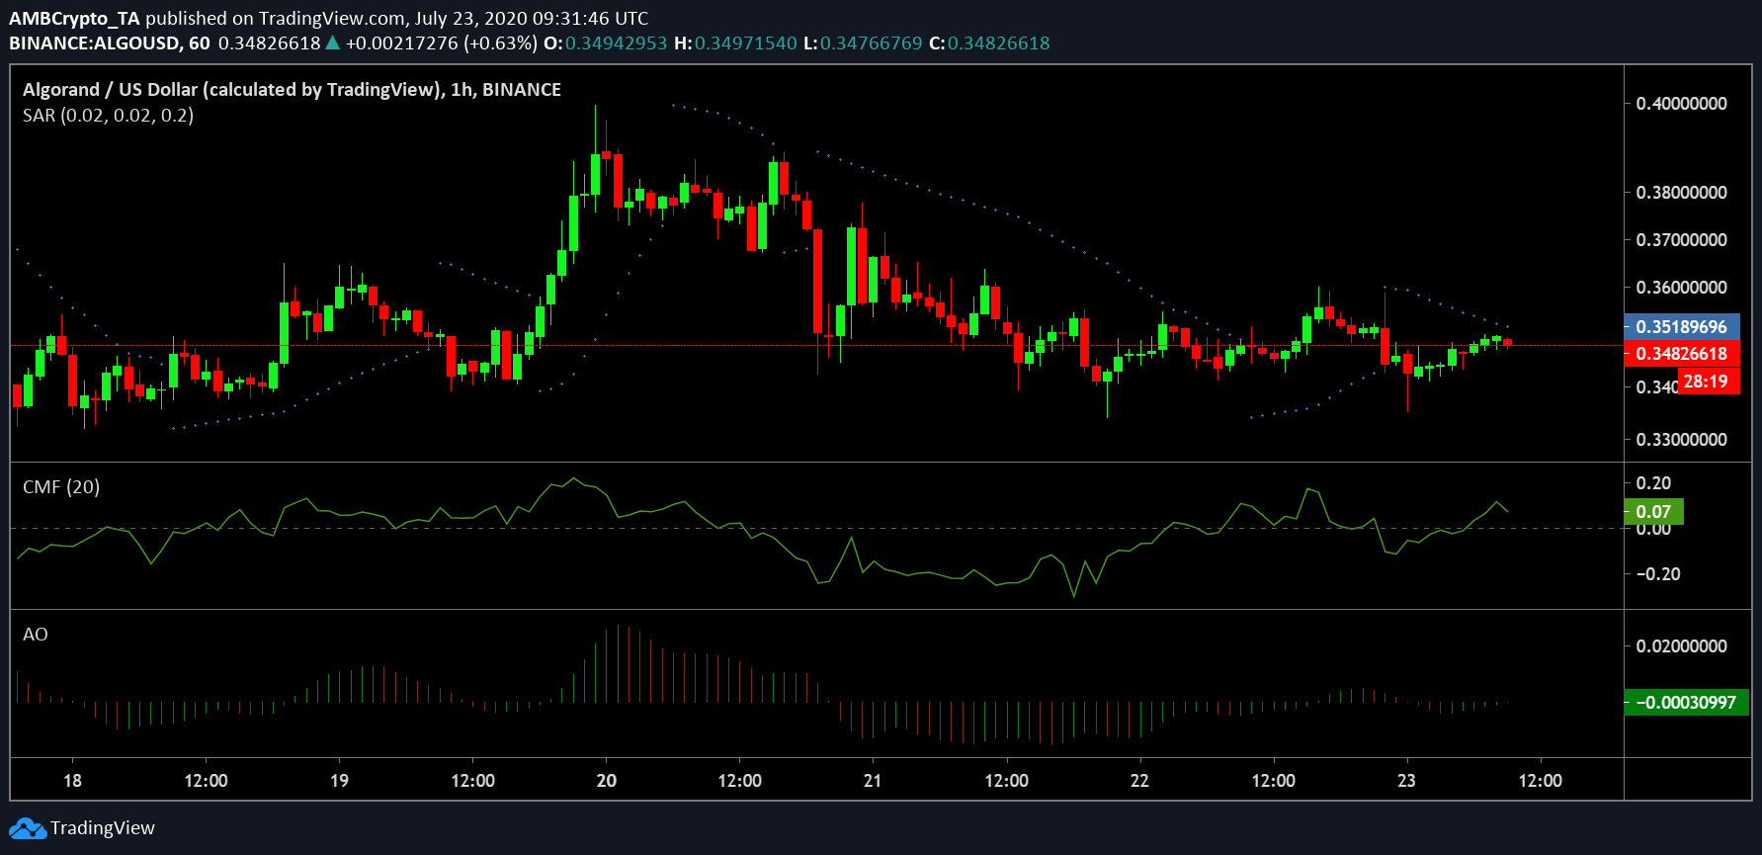1762x855 pixels.
Task: Click the TradingView cloud logo icon
Action: click(28, 828)
